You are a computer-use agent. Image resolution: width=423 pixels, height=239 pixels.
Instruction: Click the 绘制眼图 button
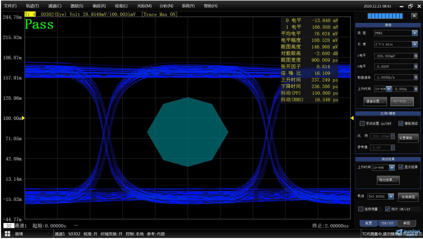pos(408,197)
